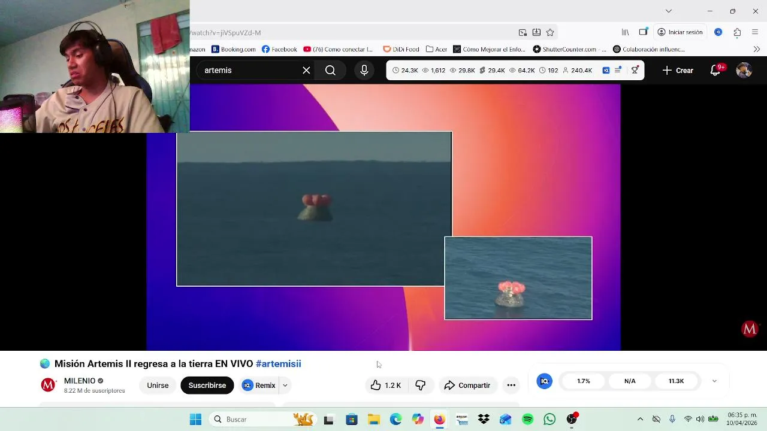This screenshot has height=431, width=767.
Task: Open the Como conectar YouTube bookmark
Action: click(339, 49)
